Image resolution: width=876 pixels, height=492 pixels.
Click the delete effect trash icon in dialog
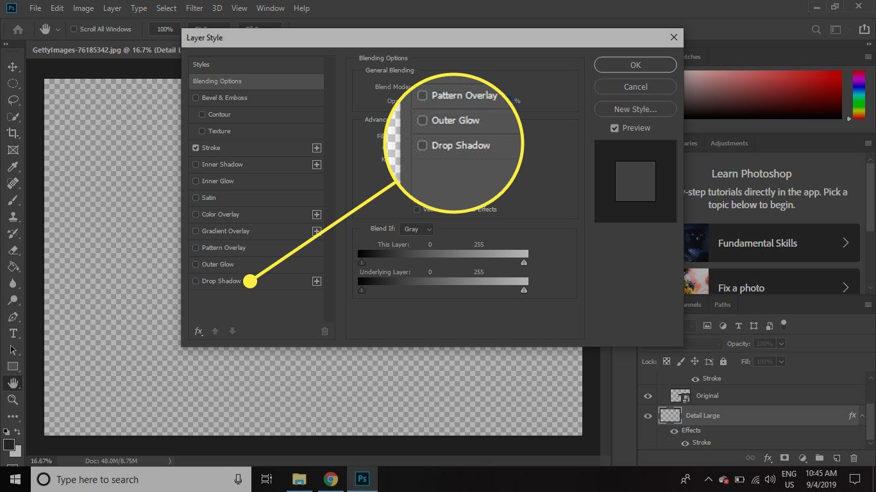tap(324, 331)
